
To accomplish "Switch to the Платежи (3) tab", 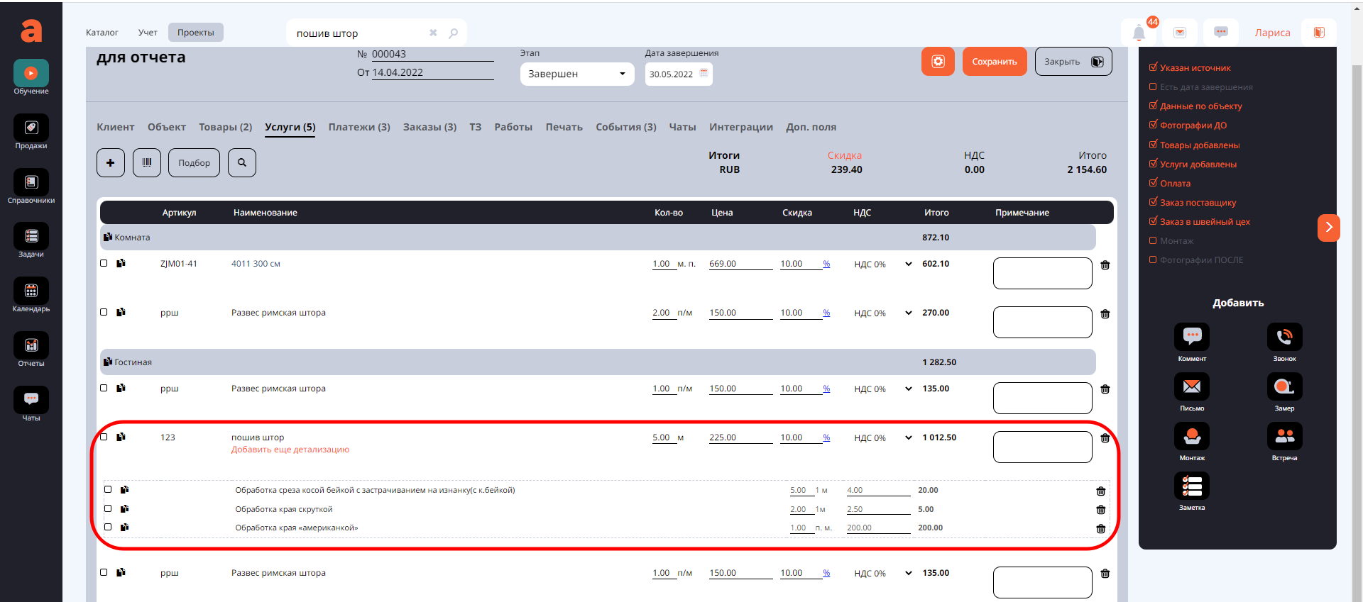I will 359,127.
